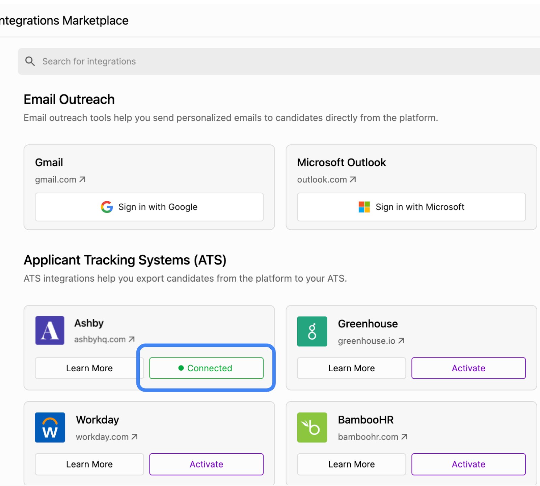
Task: Click the Ashby logo icon
Action: click(50, 331)
